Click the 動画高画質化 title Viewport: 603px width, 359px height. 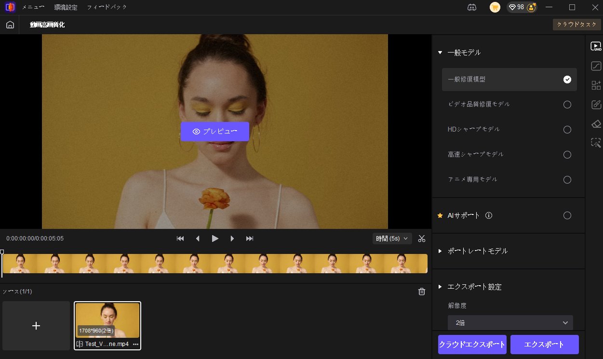(47, 25)
